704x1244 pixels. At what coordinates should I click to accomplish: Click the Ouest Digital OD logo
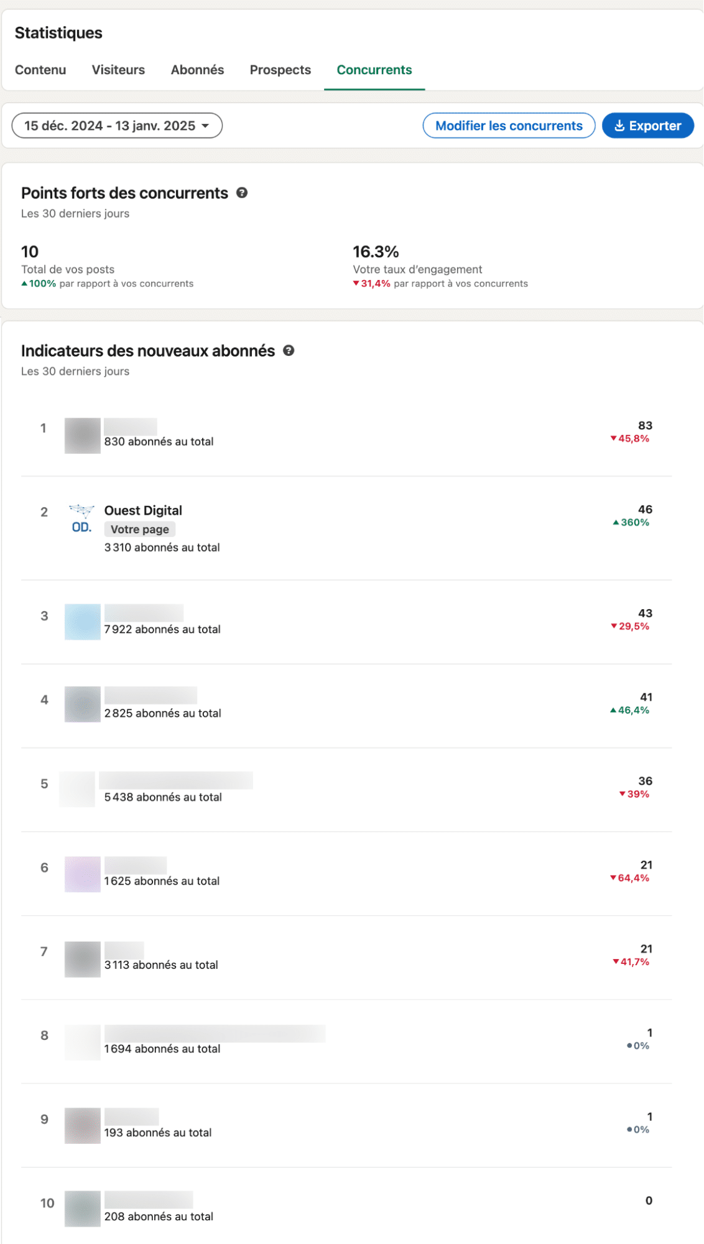pos(82,519)
